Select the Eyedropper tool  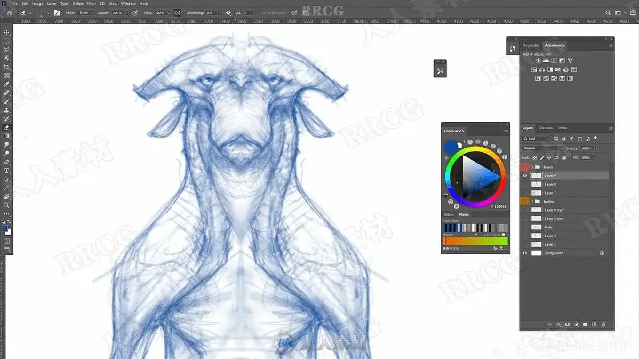point(7,85)
